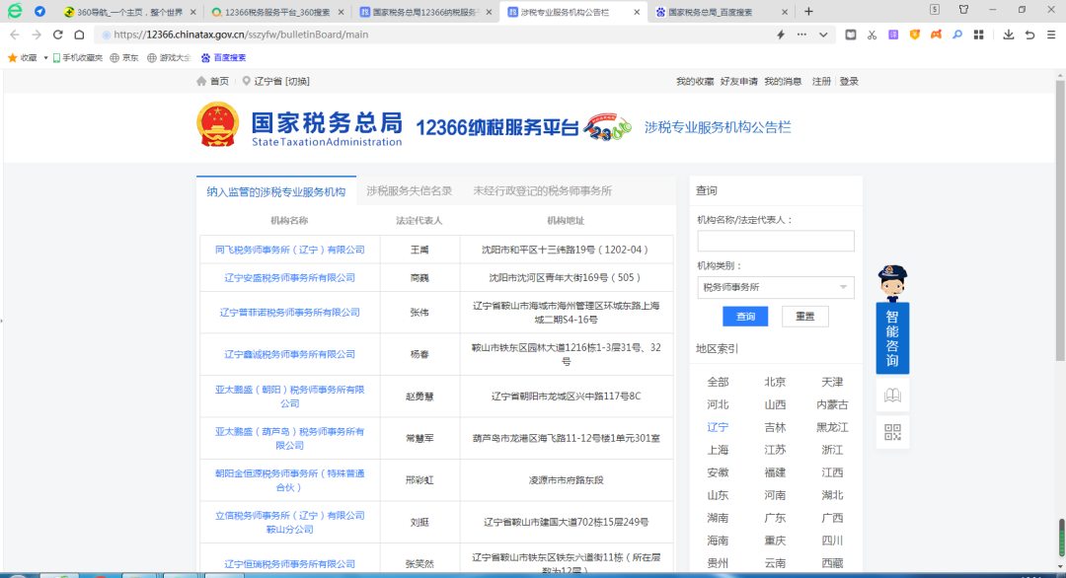
Task: Open 好友申请 in the top bar
Action: pyautogui.click(x=739, y=82)
